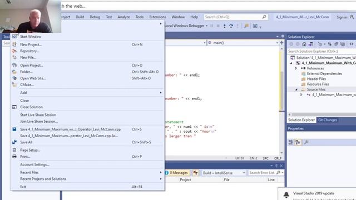Click Search Solution Explorer field
356x200 pixels.
[x=322, y=51]
